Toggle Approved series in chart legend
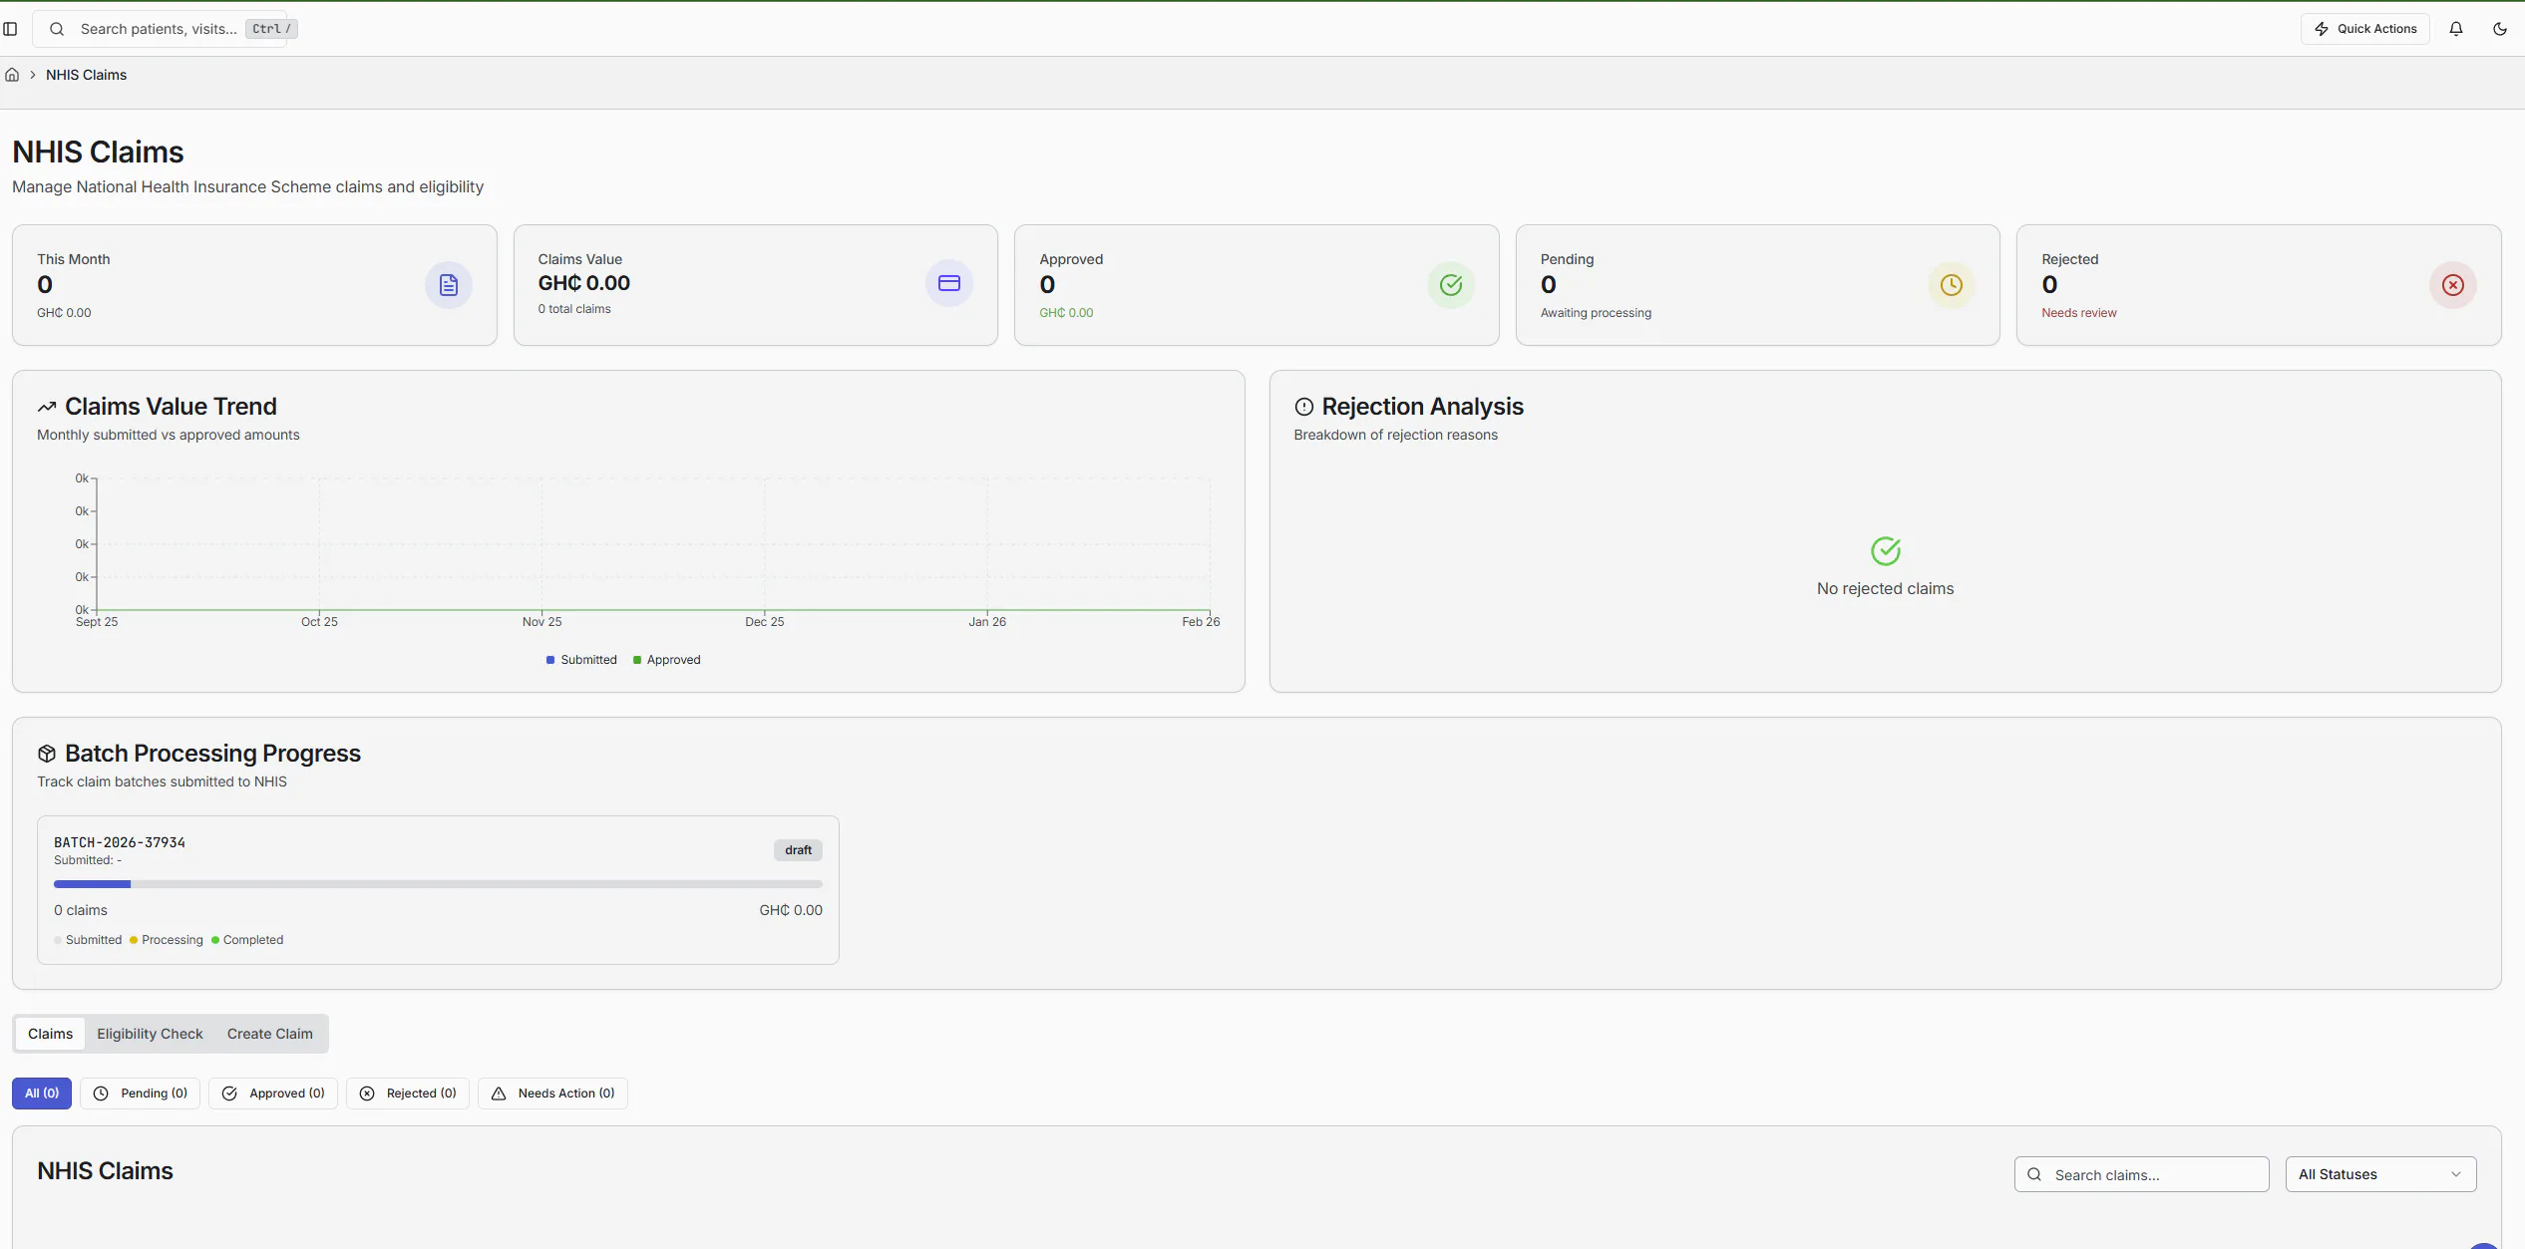Image resolution: width=2525 pixels, height=1249 pixels. tap(666, 660)
